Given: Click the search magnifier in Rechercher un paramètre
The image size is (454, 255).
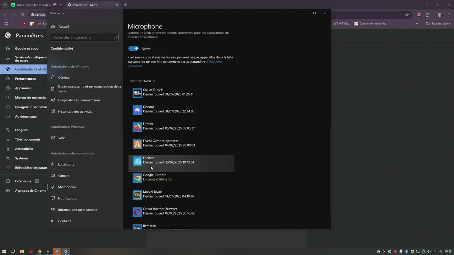Looking at the screenshot, I should (x=115, y=37).
